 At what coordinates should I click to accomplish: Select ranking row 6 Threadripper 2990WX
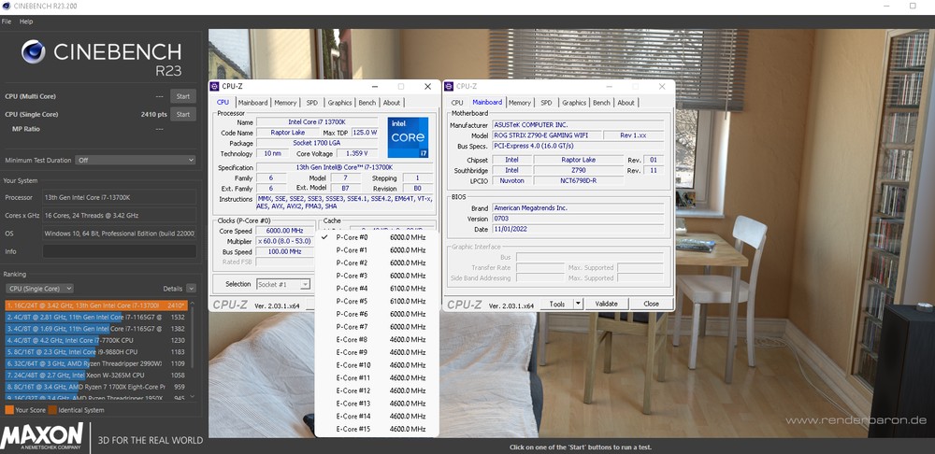pyautogui.click(x=96, y=363)
